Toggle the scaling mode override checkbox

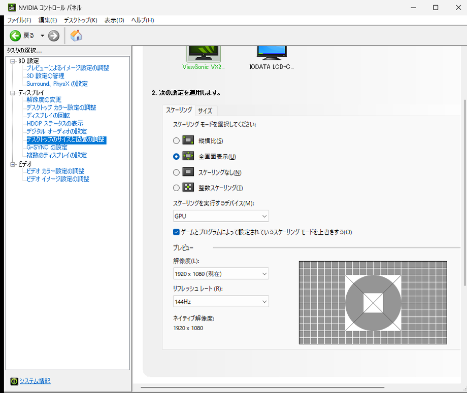(176, 232)
